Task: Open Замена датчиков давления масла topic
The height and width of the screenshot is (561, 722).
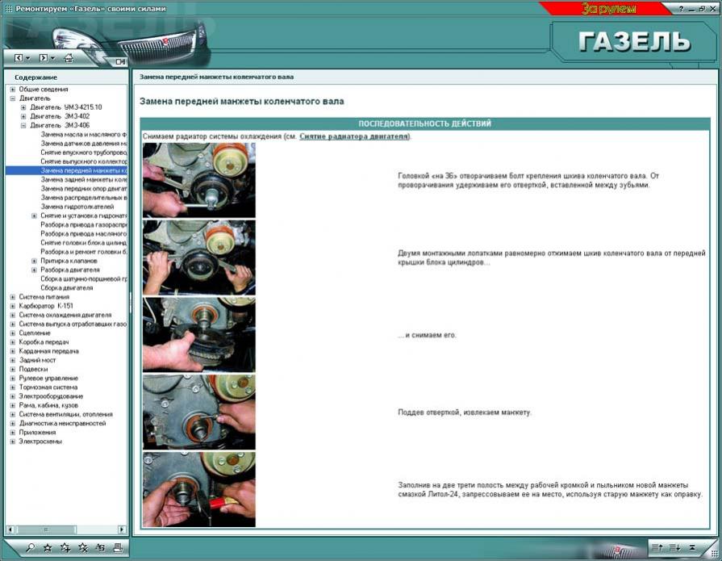Action: pyautogui.click(x=83, y=143)
